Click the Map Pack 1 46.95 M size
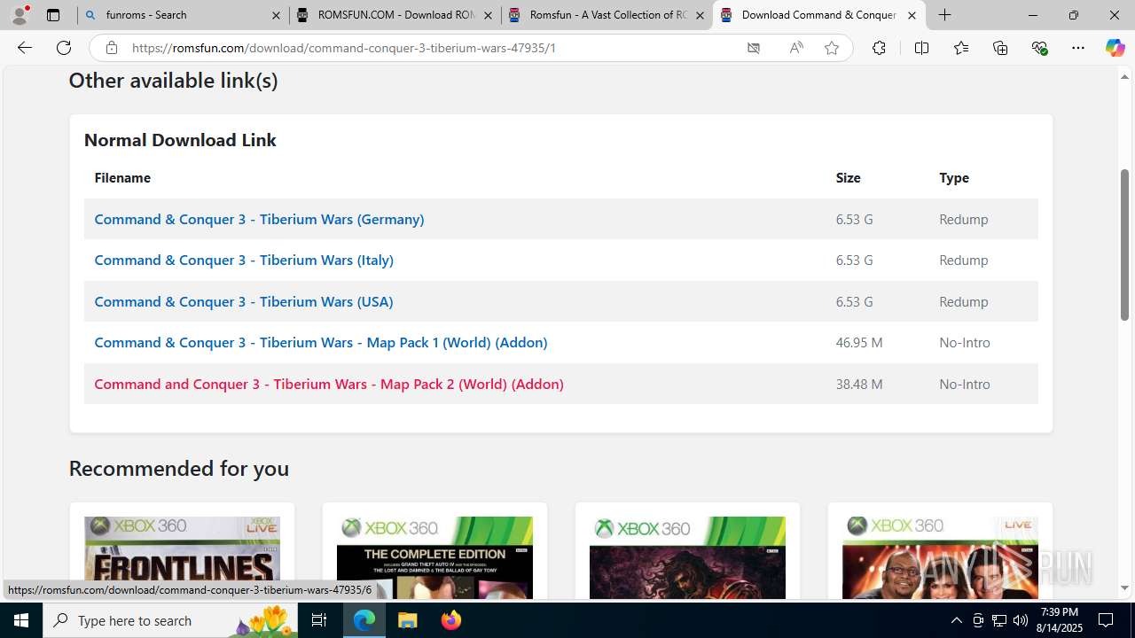The height and width of the screenshot is (638, 1135). click(x=859, y=342)
